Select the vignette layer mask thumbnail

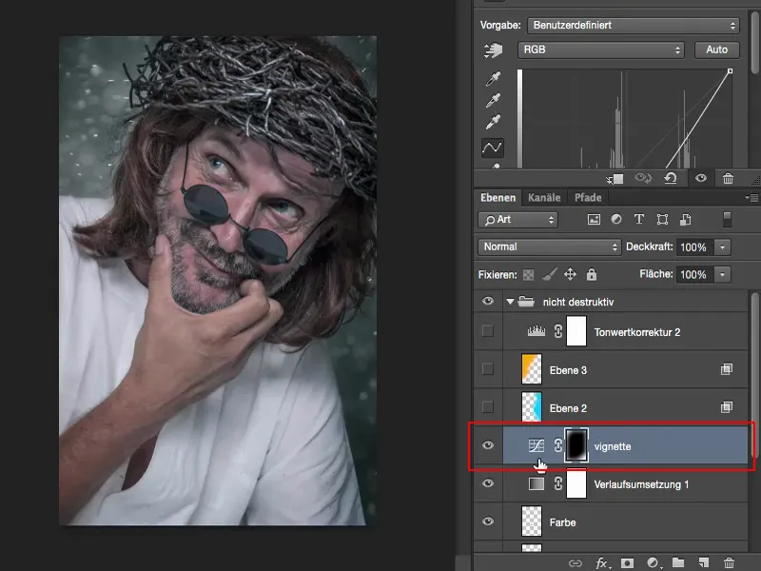(576, 445)
